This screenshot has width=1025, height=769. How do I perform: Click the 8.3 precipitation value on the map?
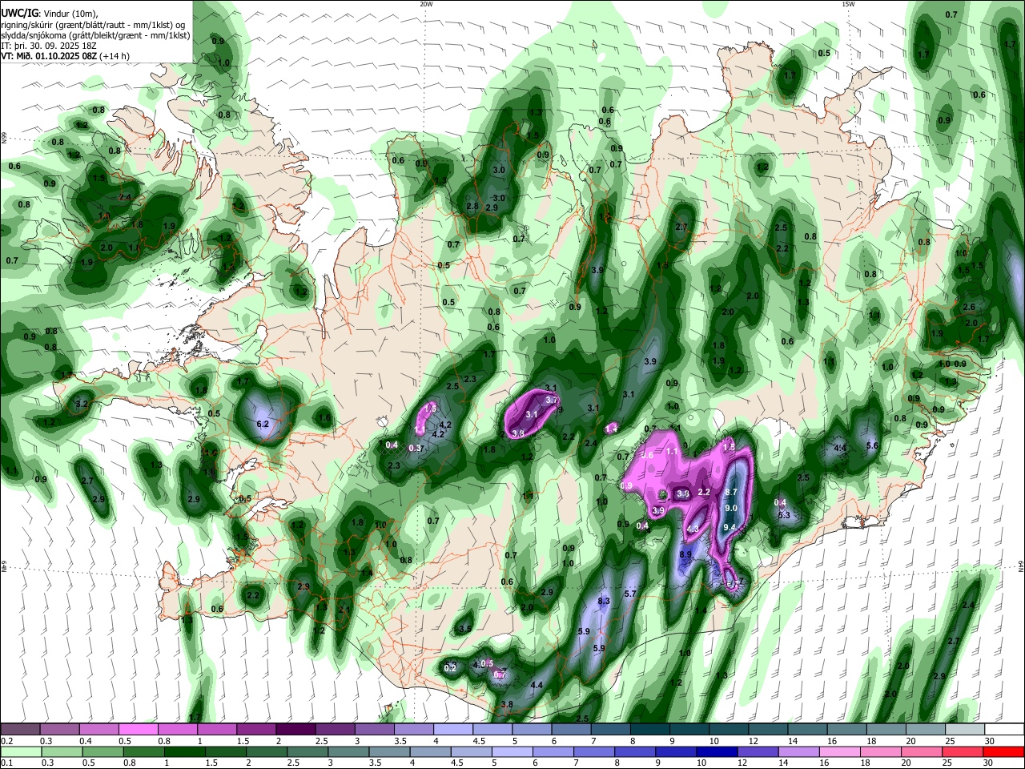pos(605,601)
